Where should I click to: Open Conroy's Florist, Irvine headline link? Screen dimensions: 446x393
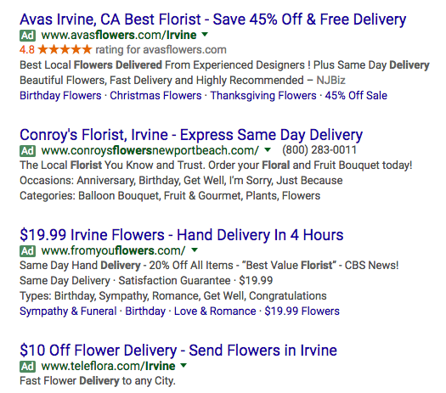[191, 135]
